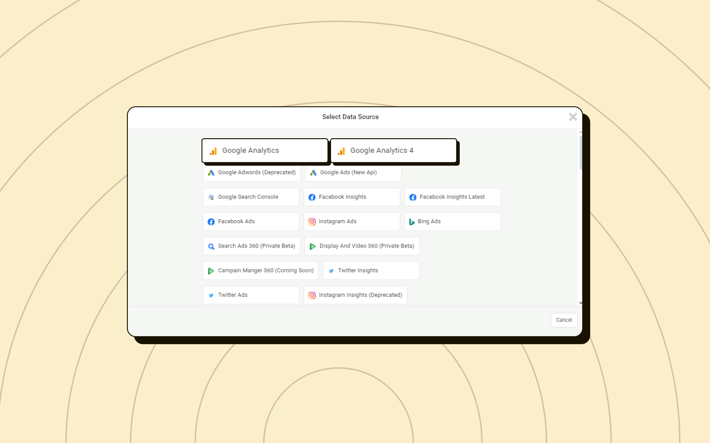710x443 pixels.
Task: Choose the Google Search Console source
Action: tap(251, 197)
